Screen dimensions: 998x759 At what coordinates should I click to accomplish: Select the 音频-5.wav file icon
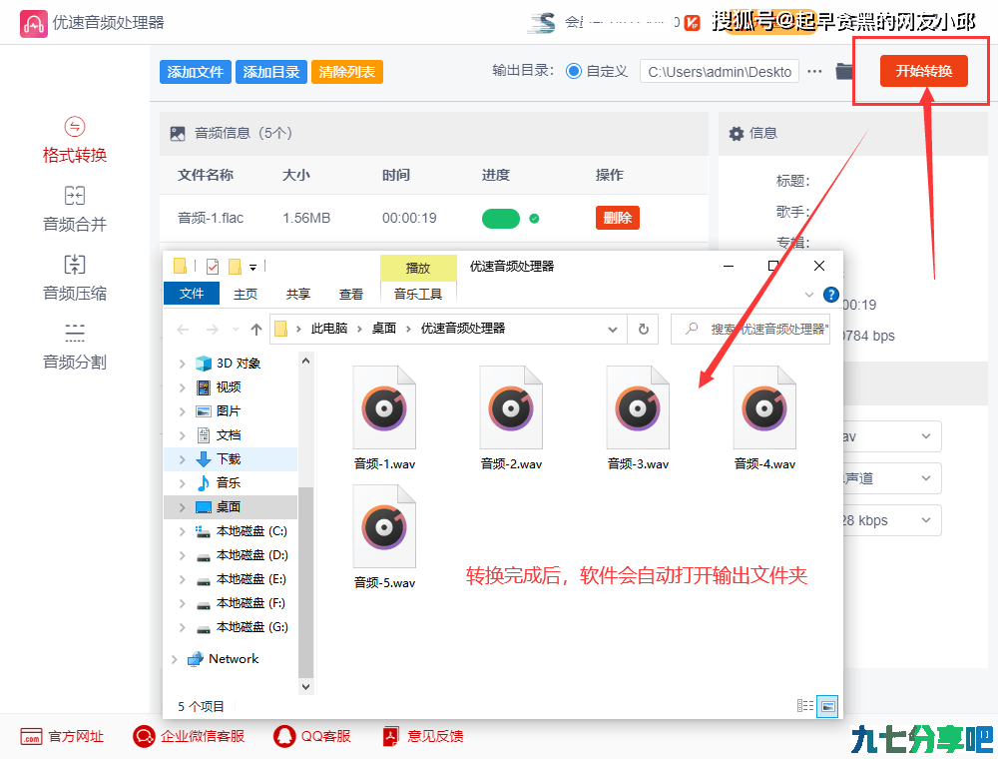[384, 526]
